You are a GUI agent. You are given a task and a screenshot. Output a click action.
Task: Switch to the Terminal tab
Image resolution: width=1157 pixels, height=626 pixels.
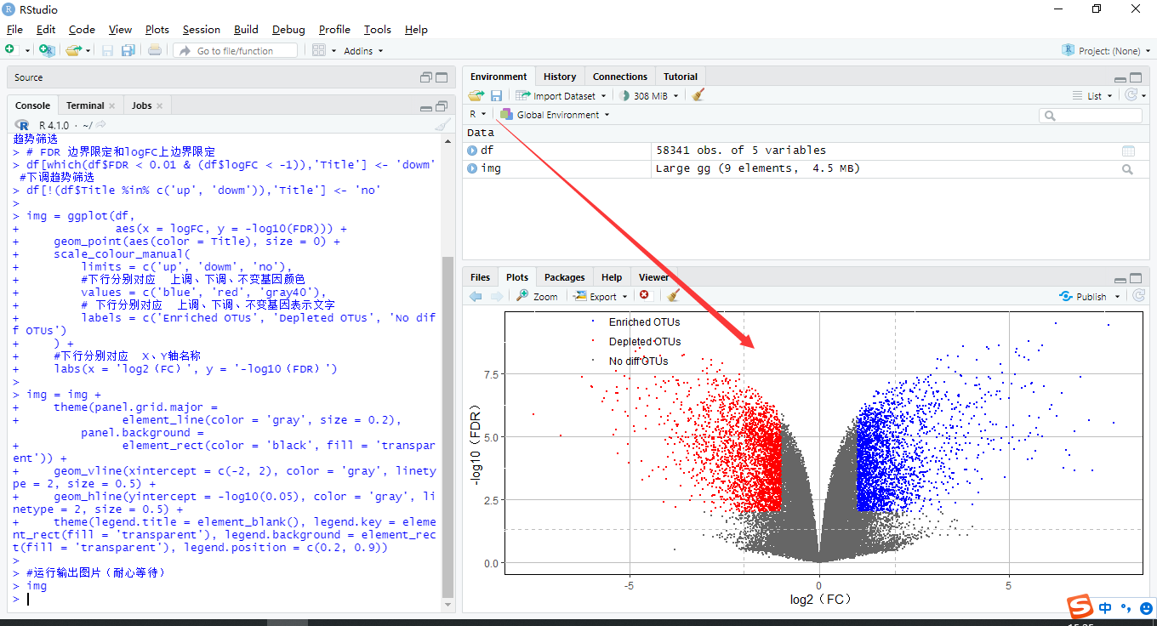(x=85, y=105)
